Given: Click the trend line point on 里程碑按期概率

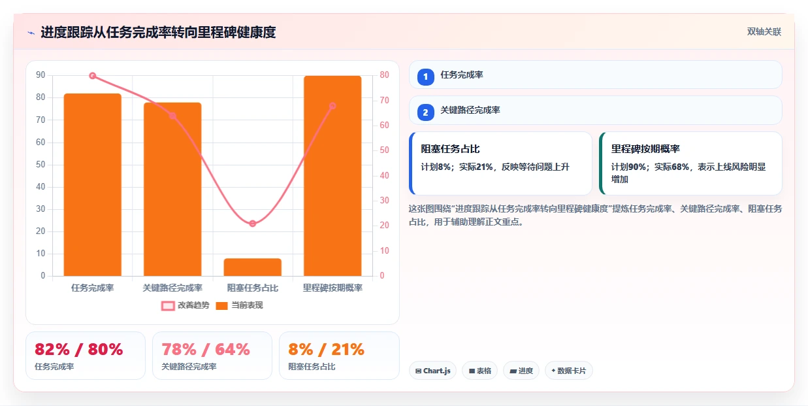Looking at the screenshot, I should [332, 106].
